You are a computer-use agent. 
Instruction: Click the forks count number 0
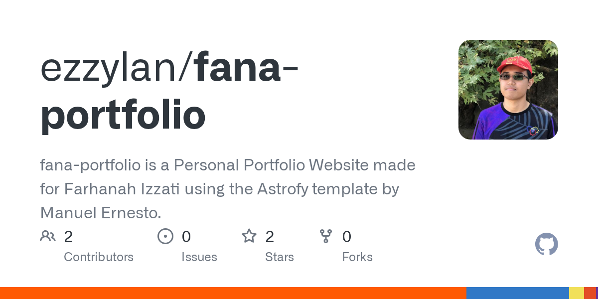tap(347, 236)
